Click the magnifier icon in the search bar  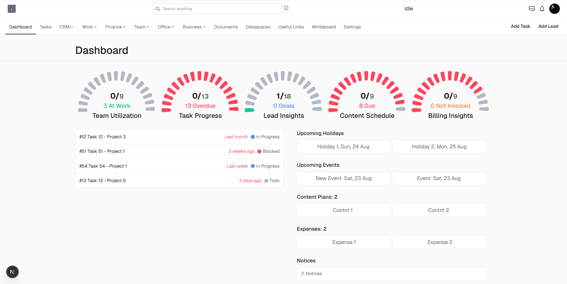click(158, 9)
